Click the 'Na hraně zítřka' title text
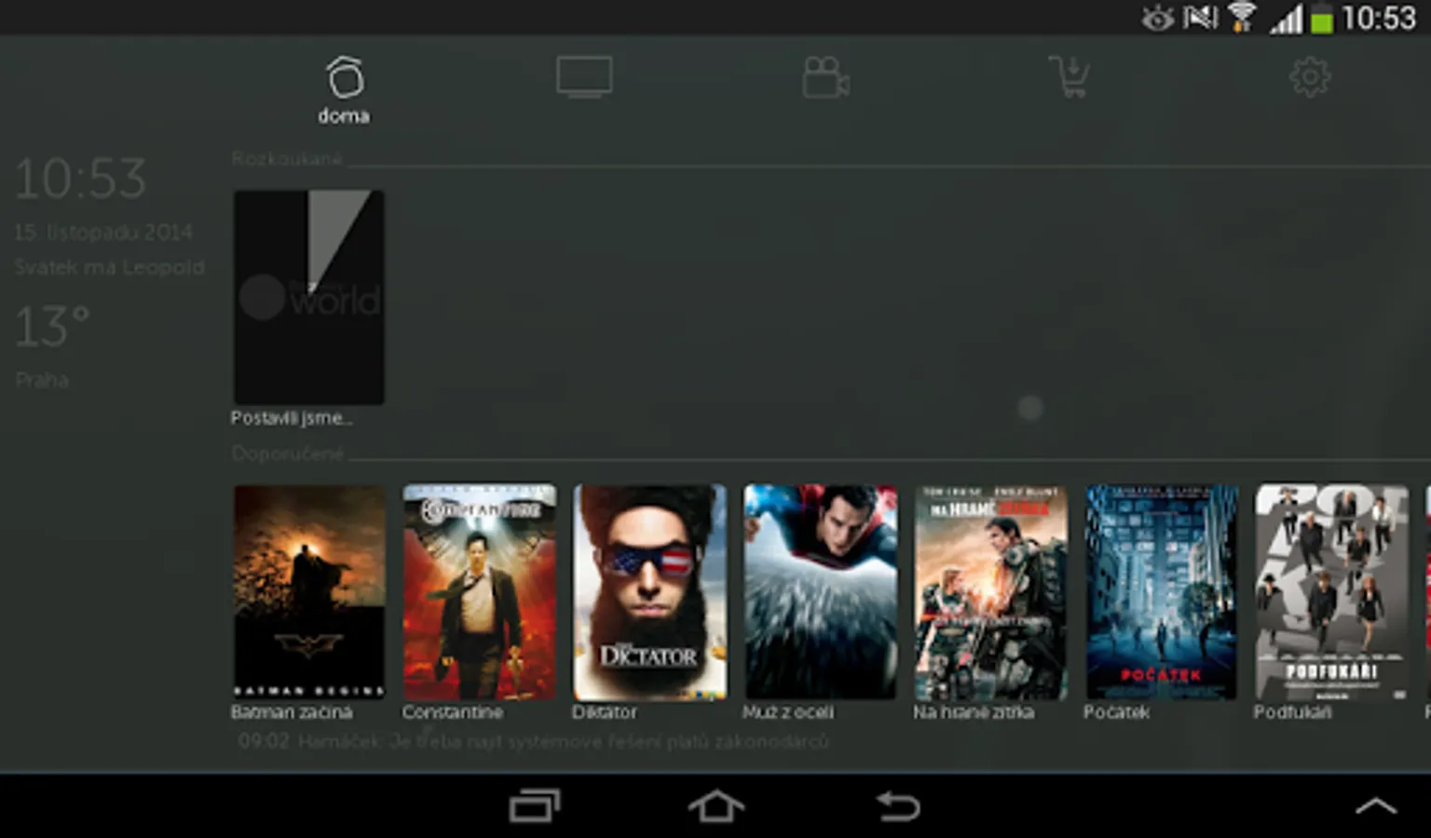 coord(974,712)
